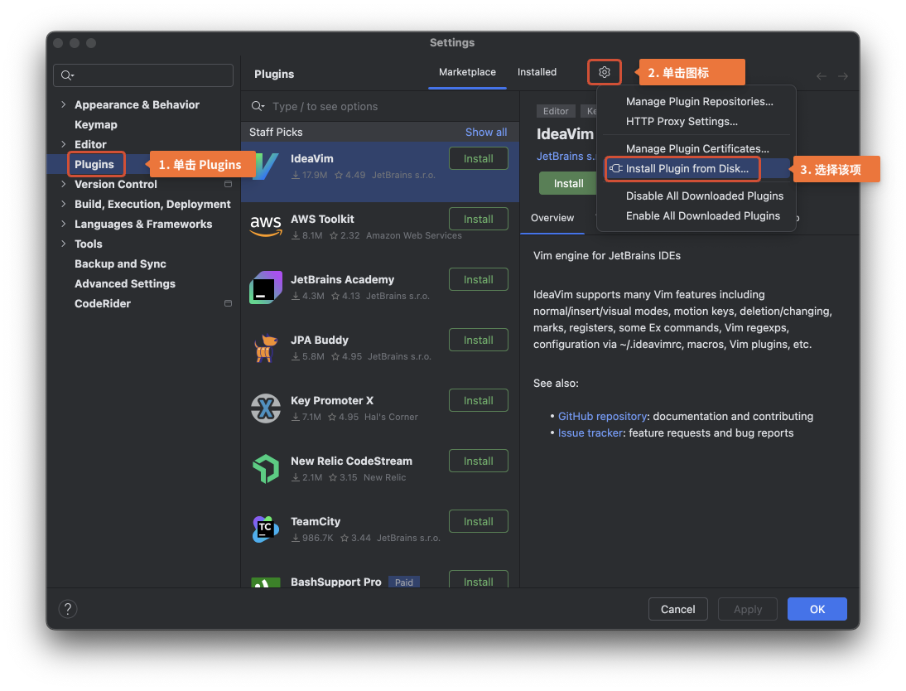Open the JetBrains s.r.o. vendor link
Image resolution: width=906 pixels, height=691 pixels.
coord(565,156)
